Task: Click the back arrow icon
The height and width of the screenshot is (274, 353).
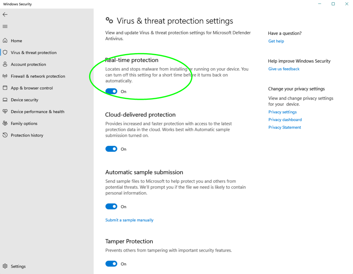Action: 5,14
